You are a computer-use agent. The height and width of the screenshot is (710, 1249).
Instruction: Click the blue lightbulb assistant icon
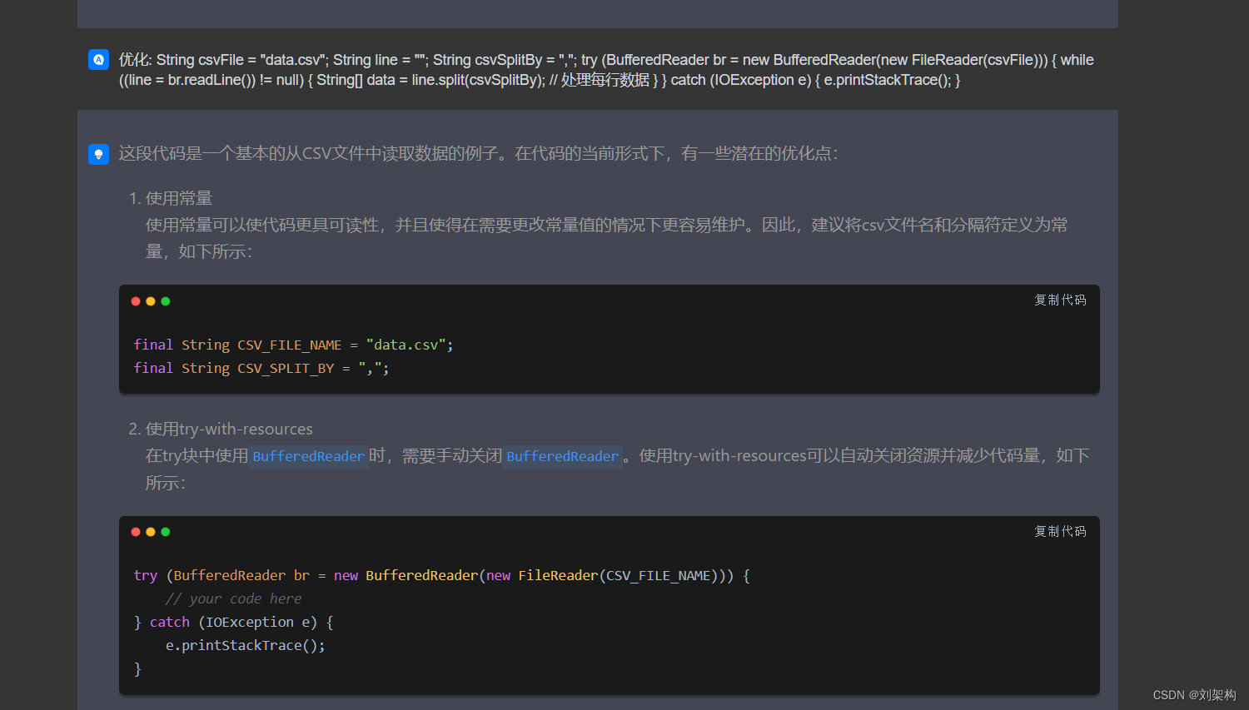click(x=98, y=154)
